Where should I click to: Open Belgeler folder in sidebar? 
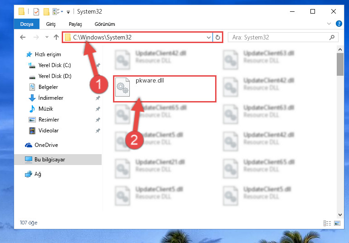point(48,87)
